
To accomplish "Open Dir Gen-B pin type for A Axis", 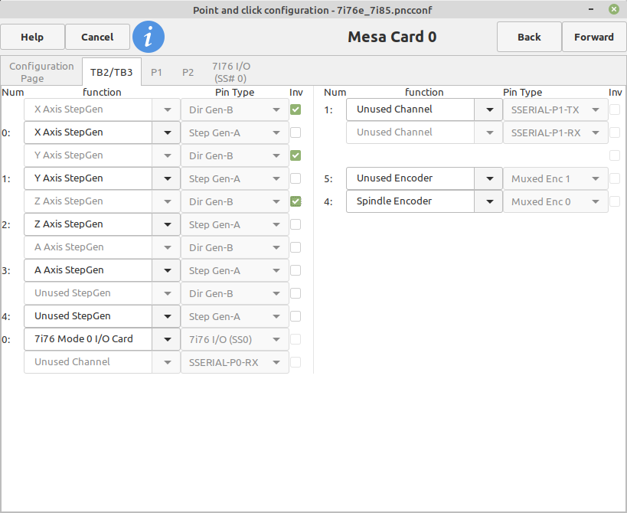I will click(x=235, y=247).
